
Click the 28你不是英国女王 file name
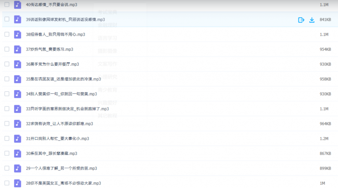pyautogui.click(x=63, y=183)
